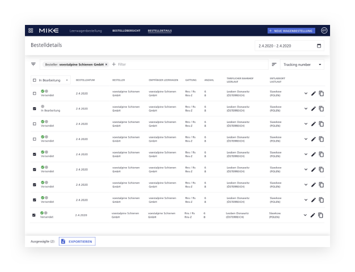
Task: Open the calendar icon in date field
Action: [319, 45]
